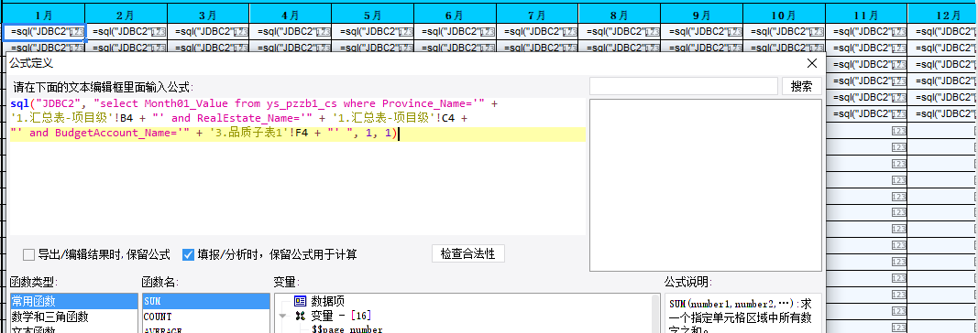The height and width of the screenshot is (333, 978).
Task: Select the =sql cell directly under 9月 header
Action: tap(702, 32)
